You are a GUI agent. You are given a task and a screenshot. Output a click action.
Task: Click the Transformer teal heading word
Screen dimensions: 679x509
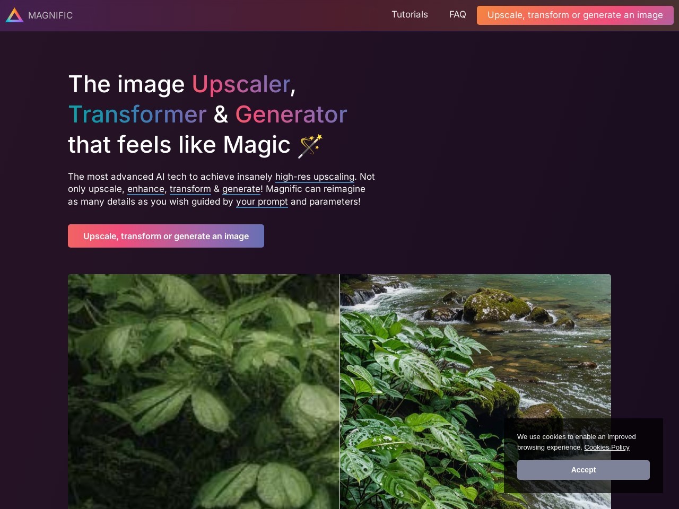pyautogui.click(x=137, y=115)
